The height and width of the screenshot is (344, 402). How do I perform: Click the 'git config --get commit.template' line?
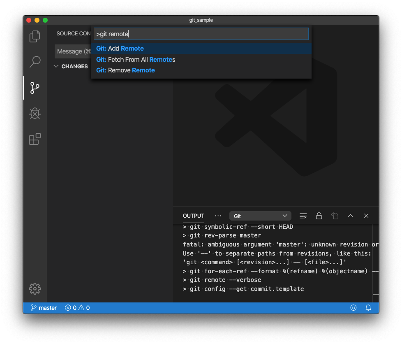[x=243, y=289]
